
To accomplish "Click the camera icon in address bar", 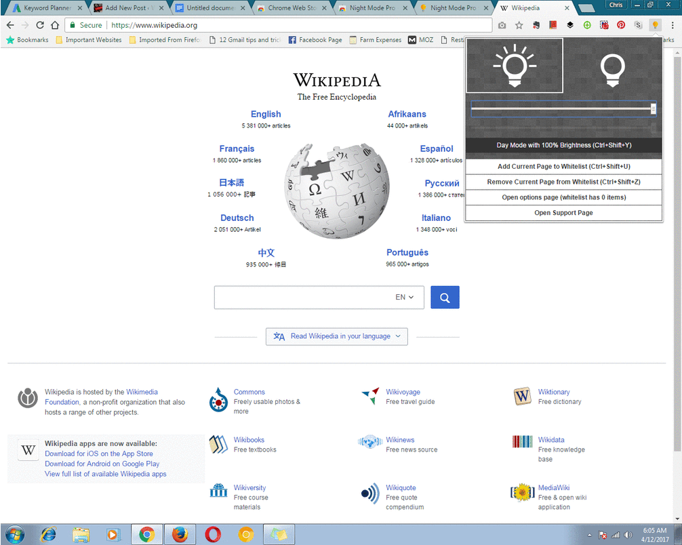I will coord(502,25).
